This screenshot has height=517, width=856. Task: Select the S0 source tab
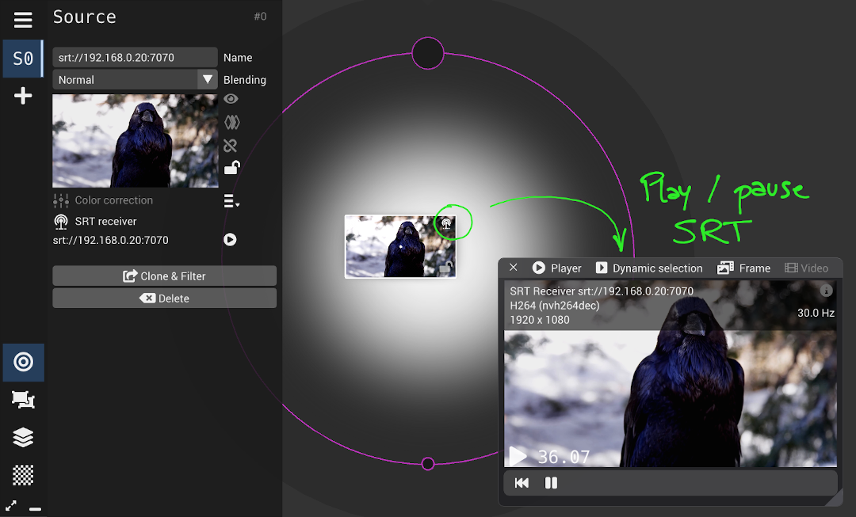click(x=23, y=59)
